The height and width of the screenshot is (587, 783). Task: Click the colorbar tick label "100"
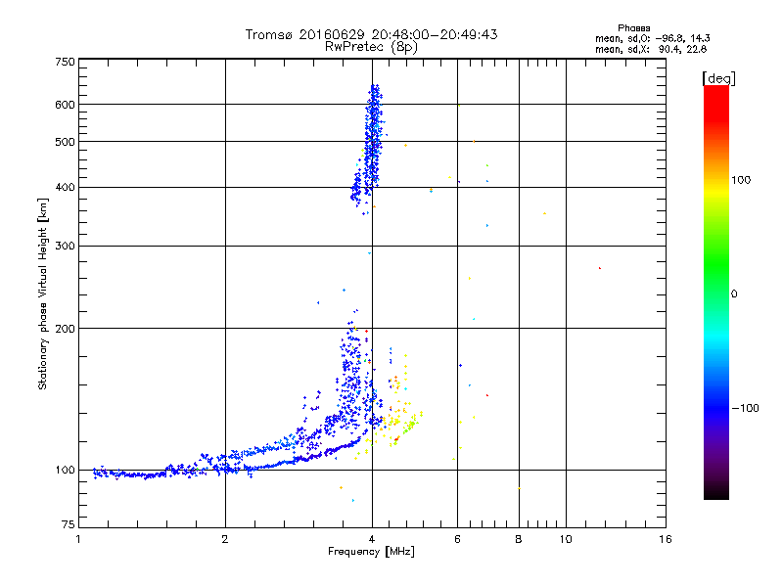tap(741, 180)
